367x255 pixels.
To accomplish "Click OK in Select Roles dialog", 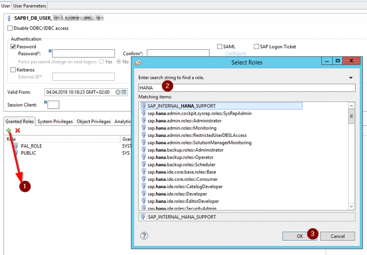I will point(300,236).
